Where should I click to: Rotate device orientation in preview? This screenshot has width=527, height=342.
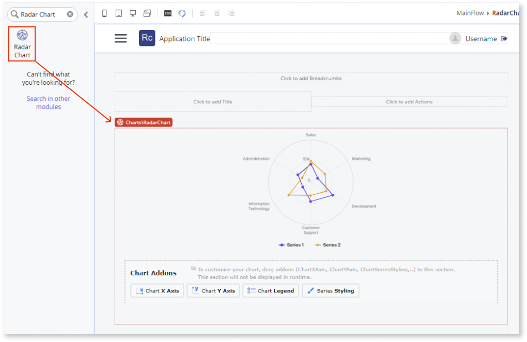pos(147,13)
